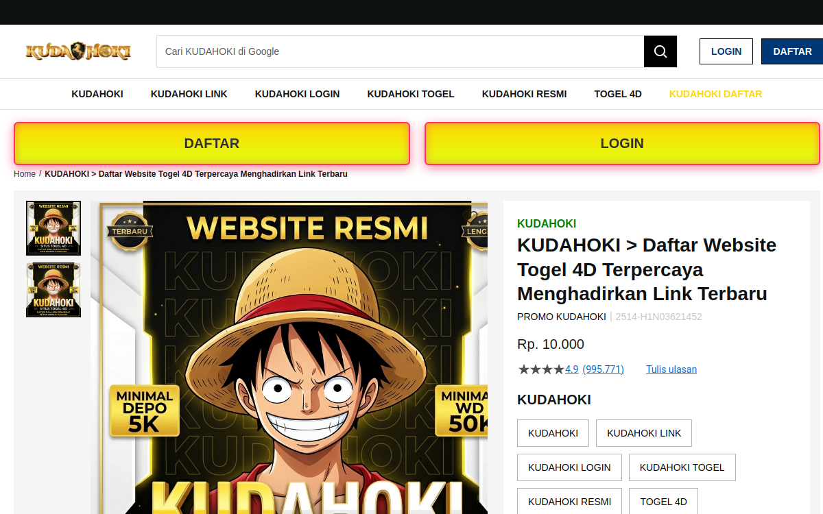Select the TOGEL 4D option chip
823x514 pixels.
click(663, 502)
